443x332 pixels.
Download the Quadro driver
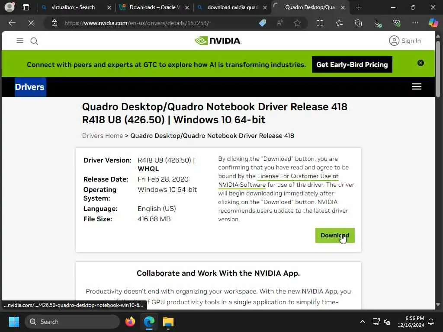pyautogui.click(x=335, y=235)
